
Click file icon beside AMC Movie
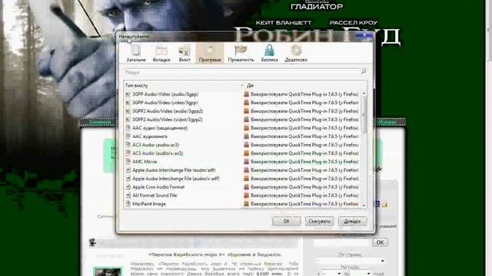tap(128, 162)
